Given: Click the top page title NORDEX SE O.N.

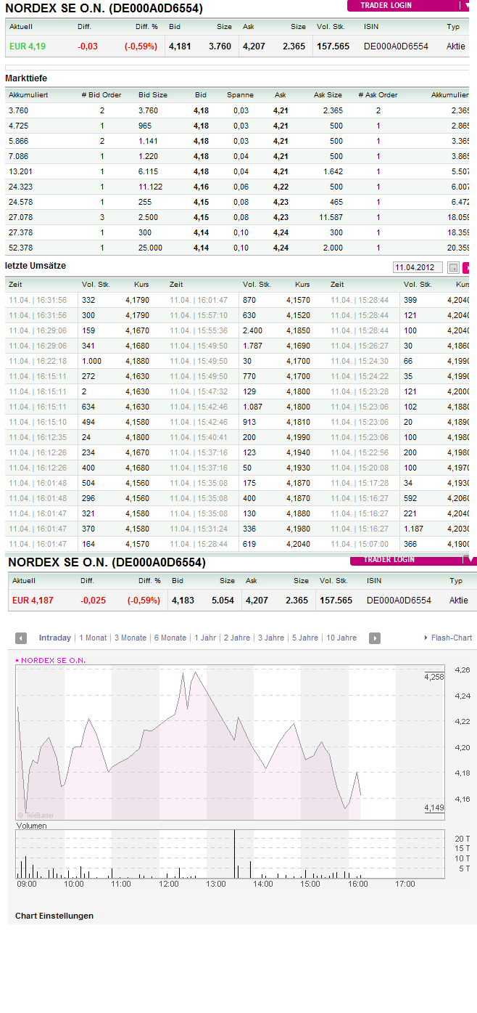Looking at the screenshot, I should (x=104, y=9).
